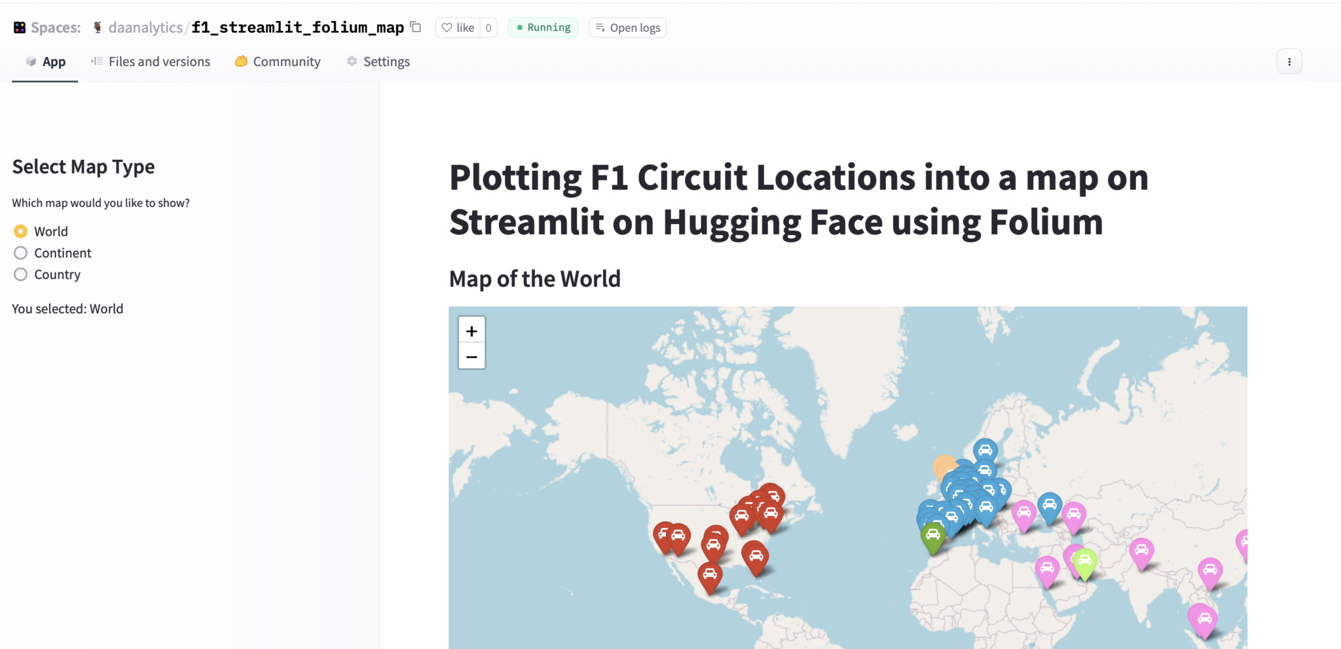Click the heart icon to like the space

tap(447, 27)
